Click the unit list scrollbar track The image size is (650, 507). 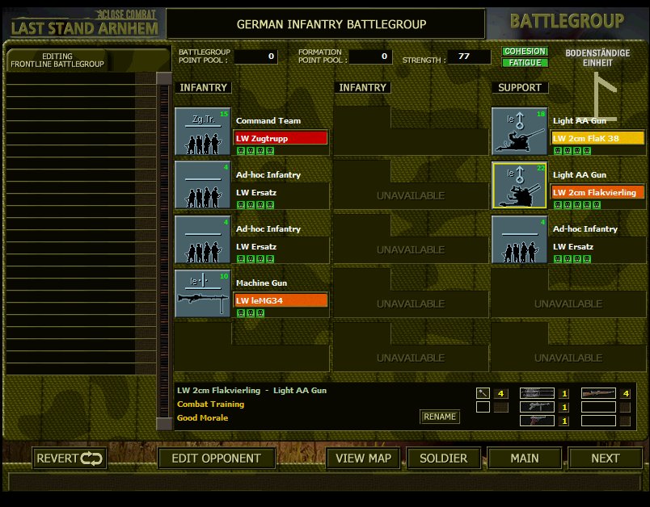(x=164, y=251)
